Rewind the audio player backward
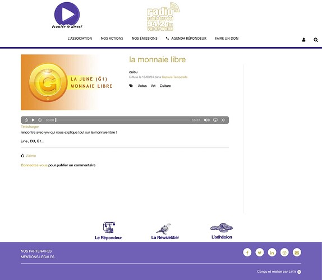The height and width of the screenshot is (280, 322). [26, 120]
